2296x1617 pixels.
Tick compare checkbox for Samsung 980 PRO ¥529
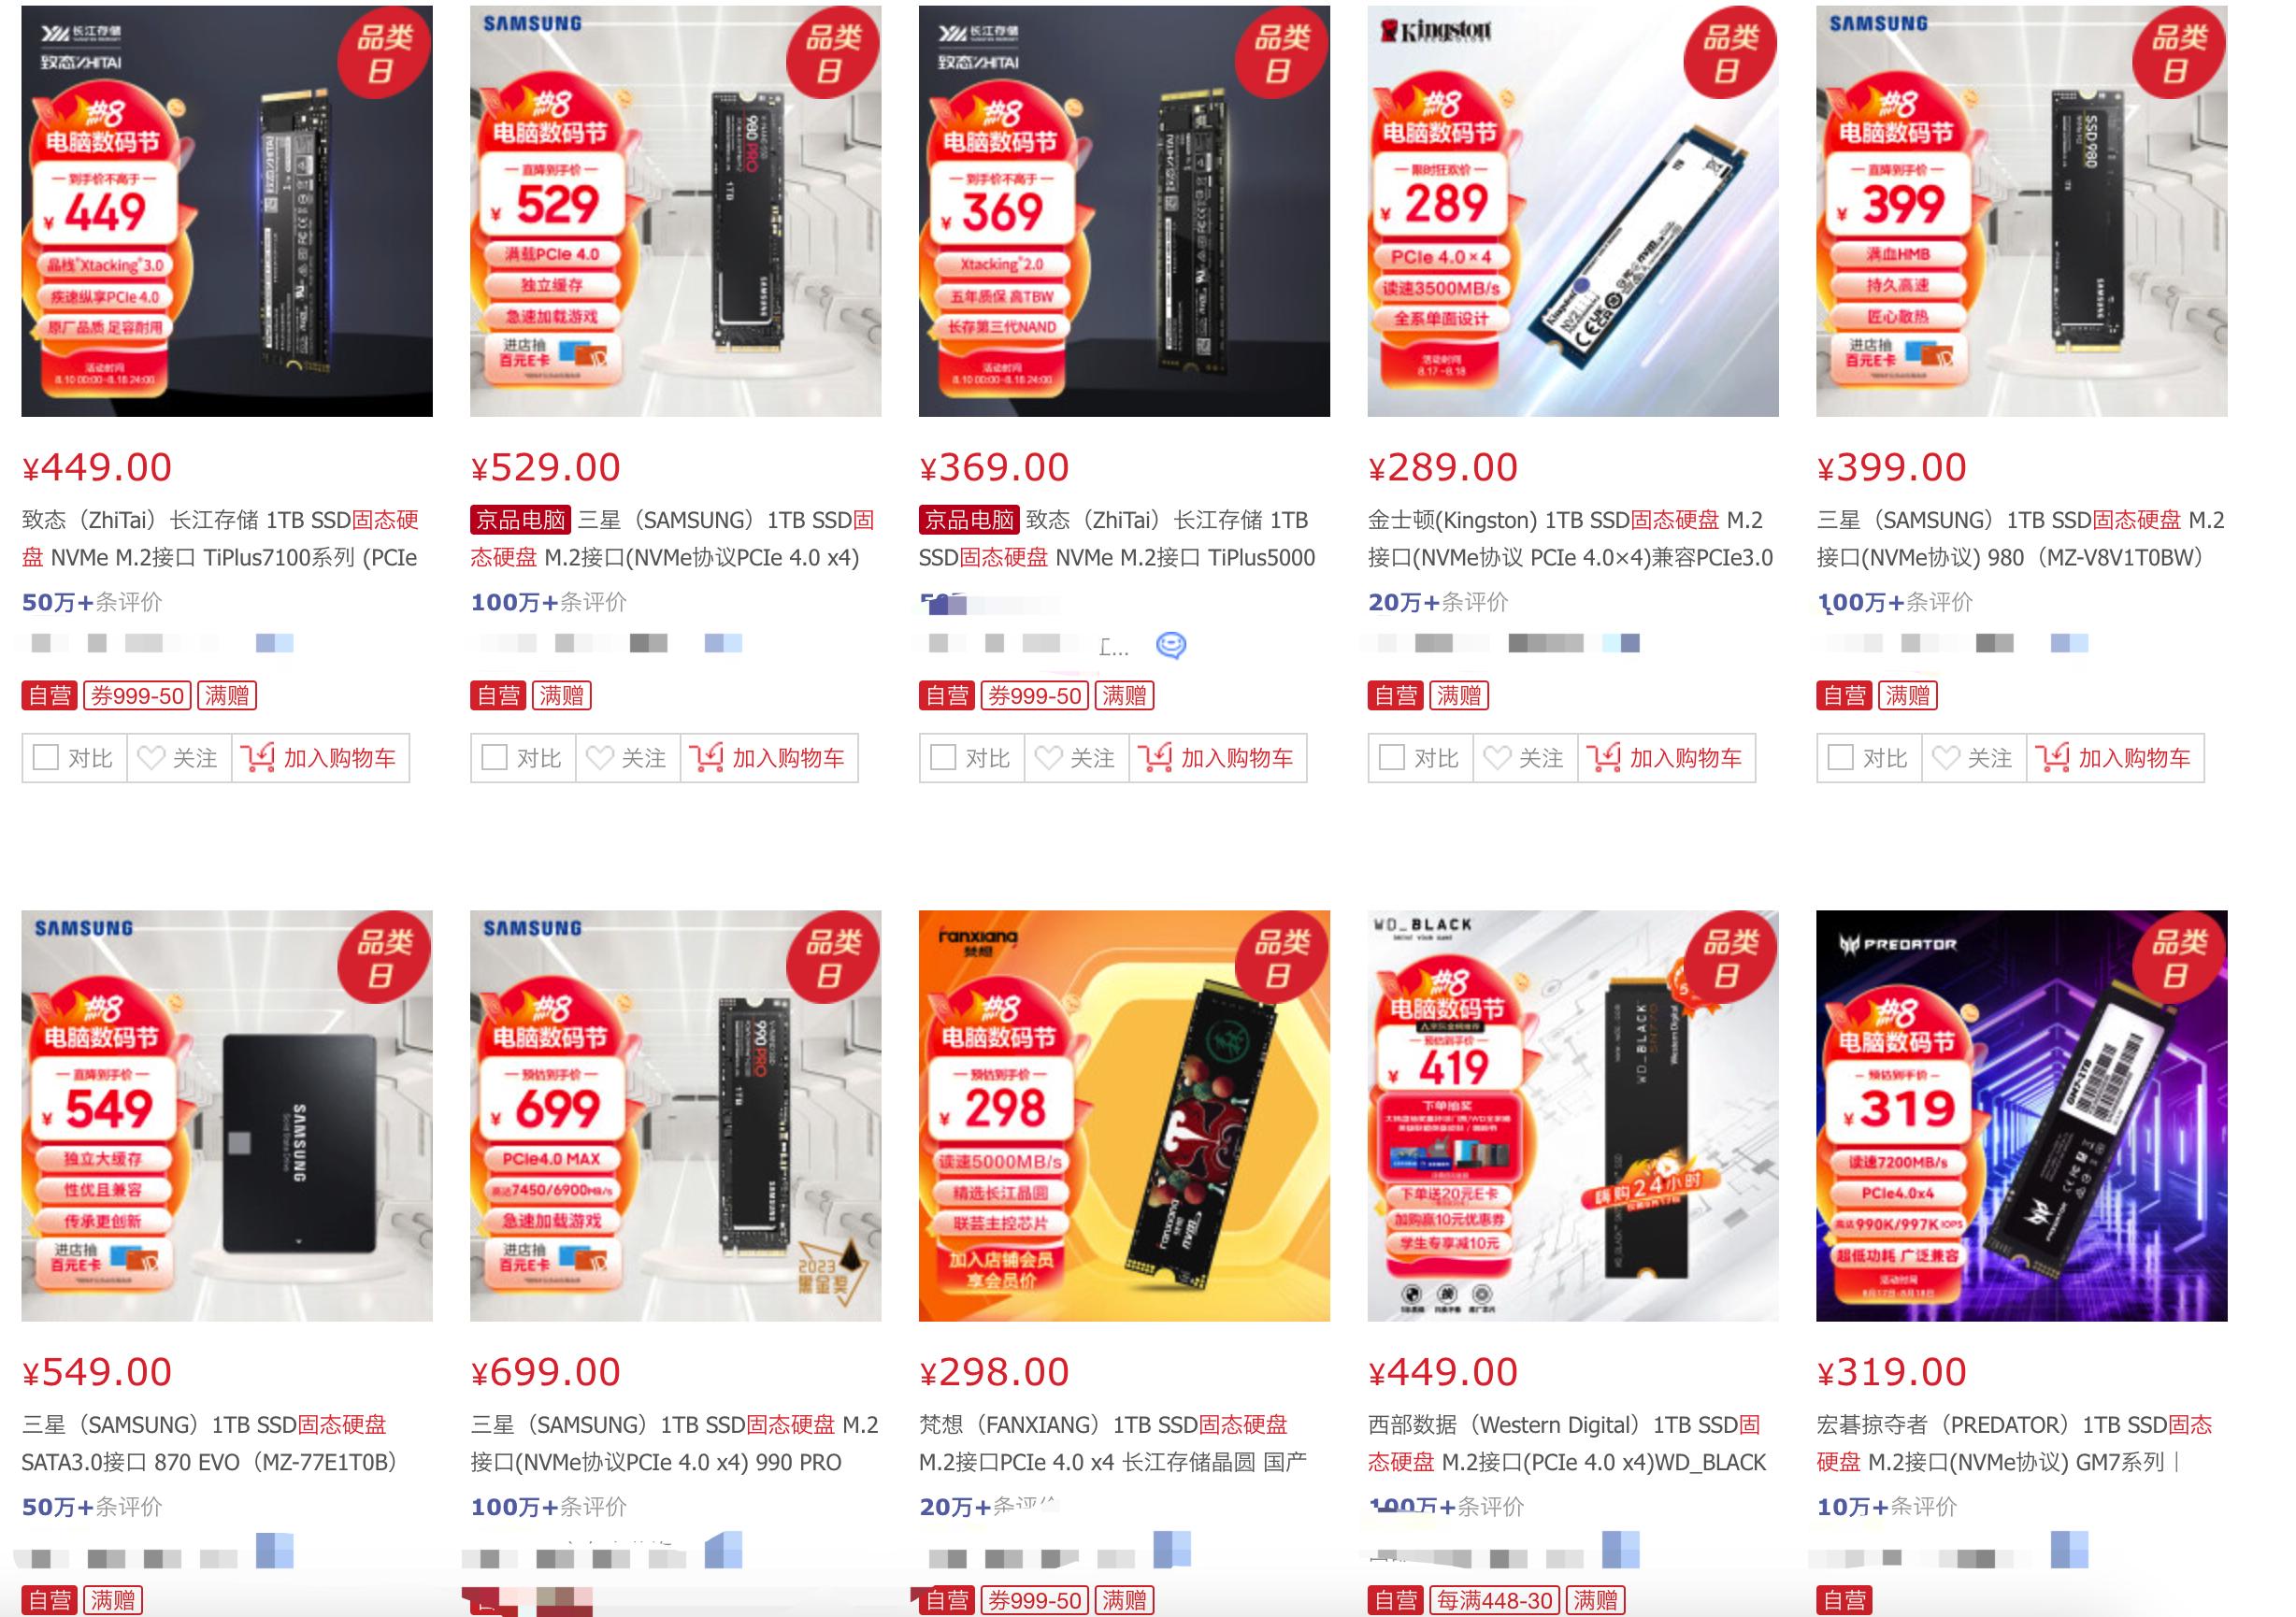494,758
